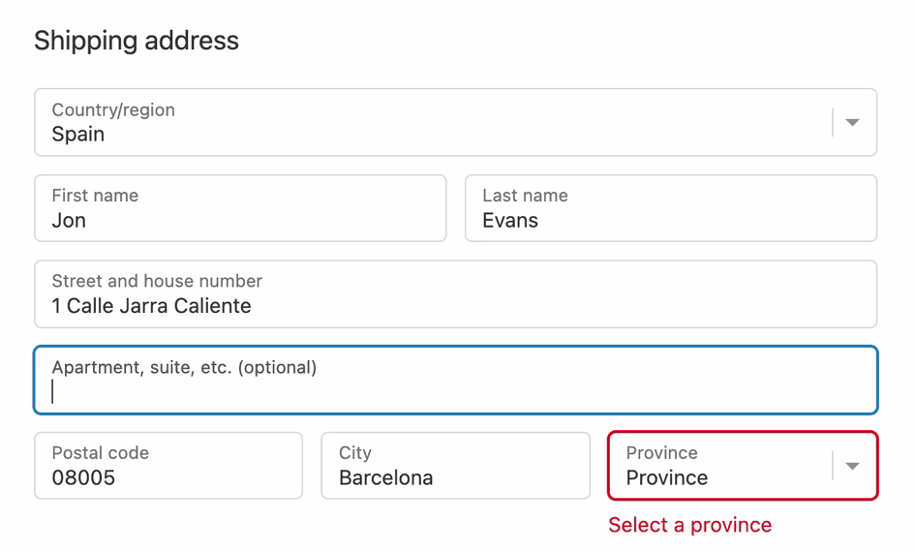Click the 'Jon' first name text
Screen dimensions: 916x552
click(69, 220)
